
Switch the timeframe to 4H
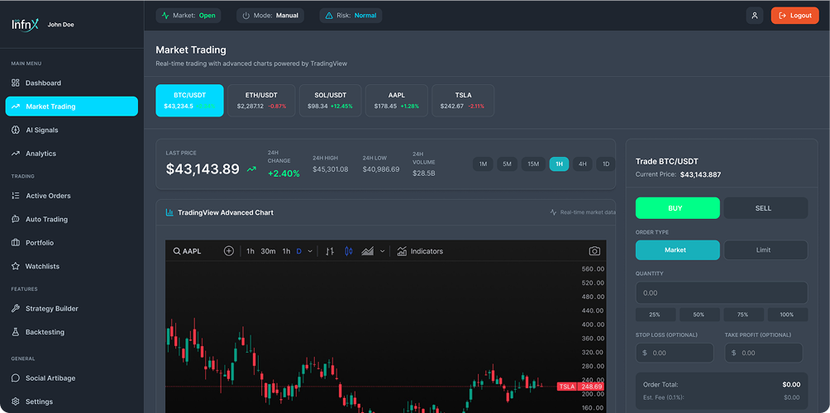(x=582, y=164)
